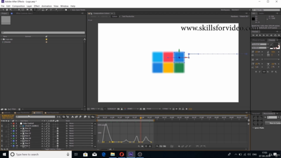Hide the Box 4 layer
The image size is (281, 158).
[x=2, y=141]
